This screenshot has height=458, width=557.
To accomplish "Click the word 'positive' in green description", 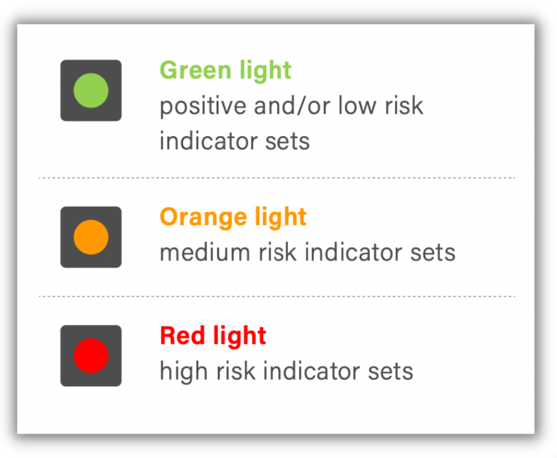I will pos(203,107).
